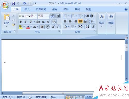Switch to the 邮件 tab
This screenshot has height=99, width=129.
coord(66,9)
